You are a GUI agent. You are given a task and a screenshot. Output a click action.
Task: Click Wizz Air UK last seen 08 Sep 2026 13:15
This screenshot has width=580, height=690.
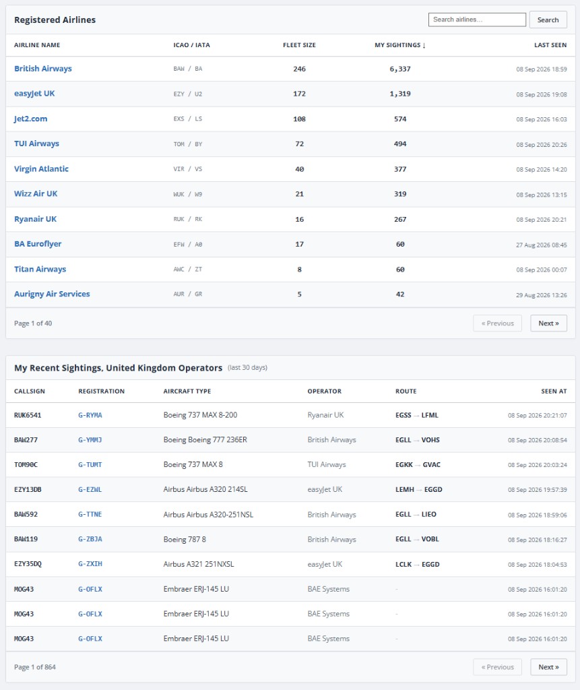542,195
